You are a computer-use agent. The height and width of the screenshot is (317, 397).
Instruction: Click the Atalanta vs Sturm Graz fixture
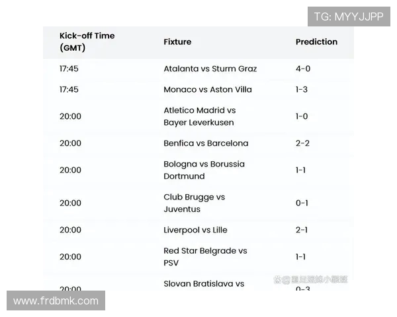click(x=210, y=69)
